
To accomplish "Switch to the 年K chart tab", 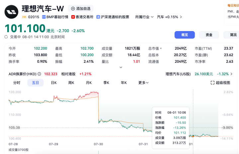I will point(123,83).
